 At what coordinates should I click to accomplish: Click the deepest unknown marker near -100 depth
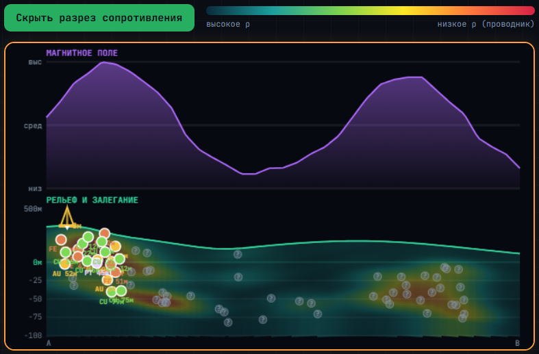pyautogui.click(x=228, y=323)
